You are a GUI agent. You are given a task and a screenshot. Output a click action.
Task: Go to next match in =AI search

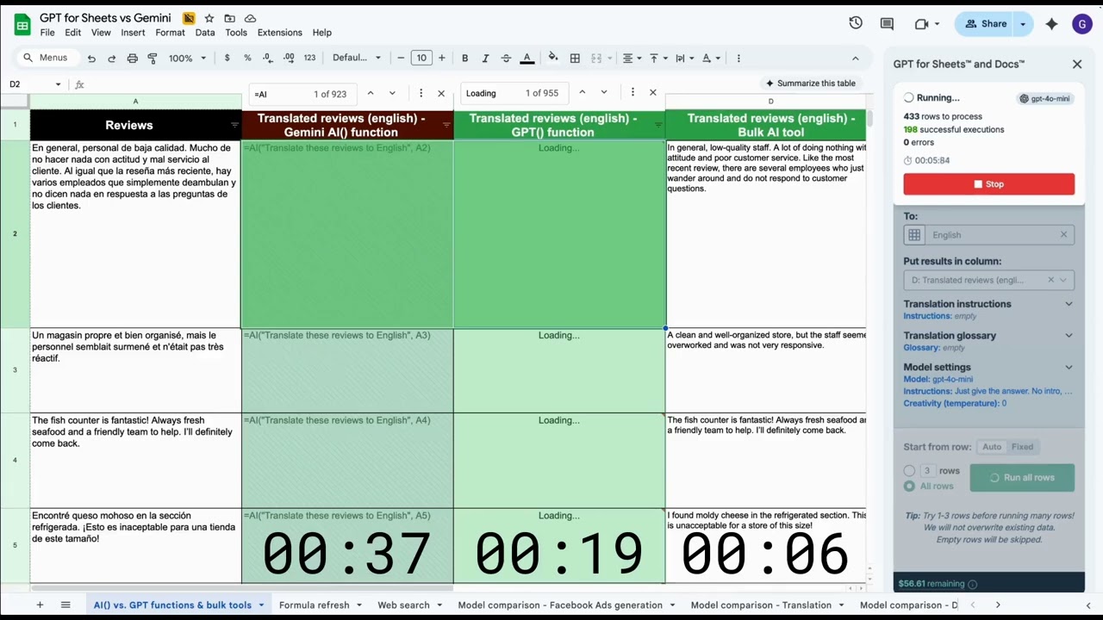(x=392, y=93)
